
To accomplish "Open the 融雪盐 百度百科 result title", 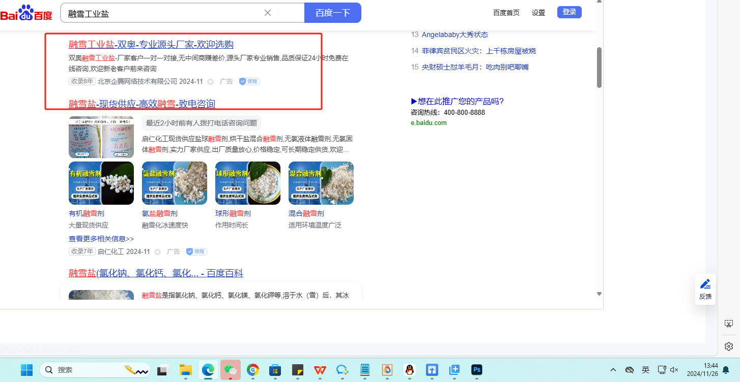I will tap(156, 274).
